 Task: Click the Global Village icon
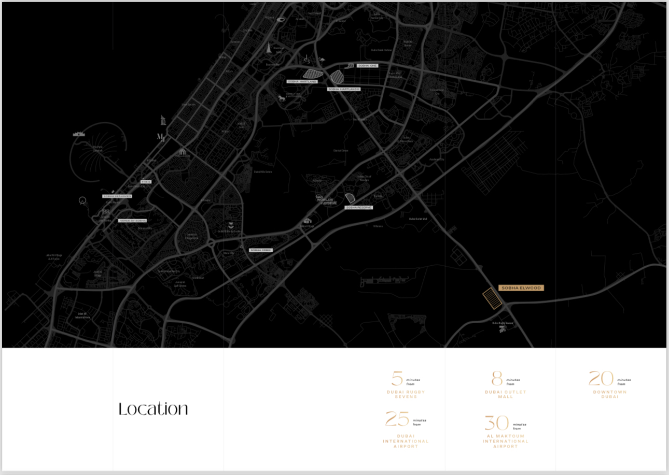coord(308,221)
